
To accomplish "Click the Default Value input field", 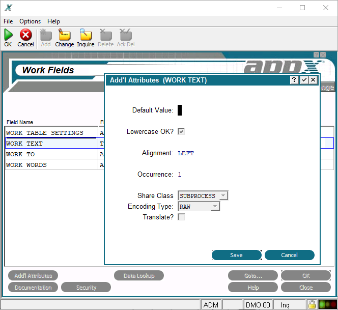I will [x=180, y=110].
